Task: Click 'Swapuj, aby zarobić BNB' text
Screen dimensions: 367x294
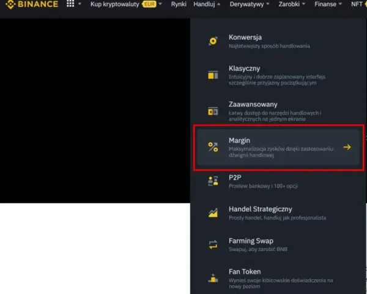Action: point(258,249)
